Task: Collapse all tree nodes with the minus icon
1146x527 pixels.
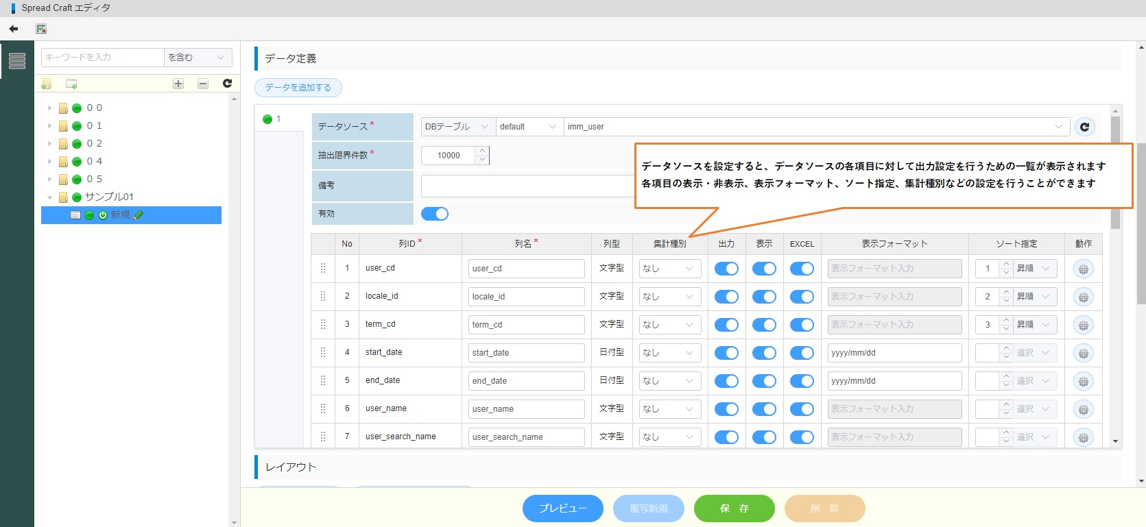Action: (203, 84)
